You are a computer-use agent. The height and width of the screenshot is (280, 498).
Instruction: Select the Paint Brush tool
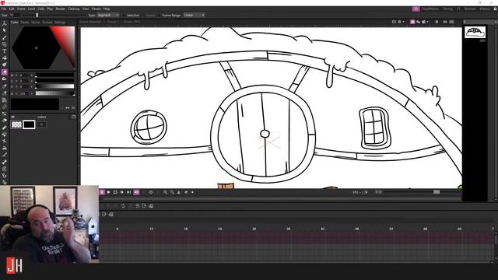[5, 65]
